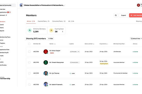
Task: Select Dr. Vineeth Narayanan's row checkbox
Action: coord(29,62)
